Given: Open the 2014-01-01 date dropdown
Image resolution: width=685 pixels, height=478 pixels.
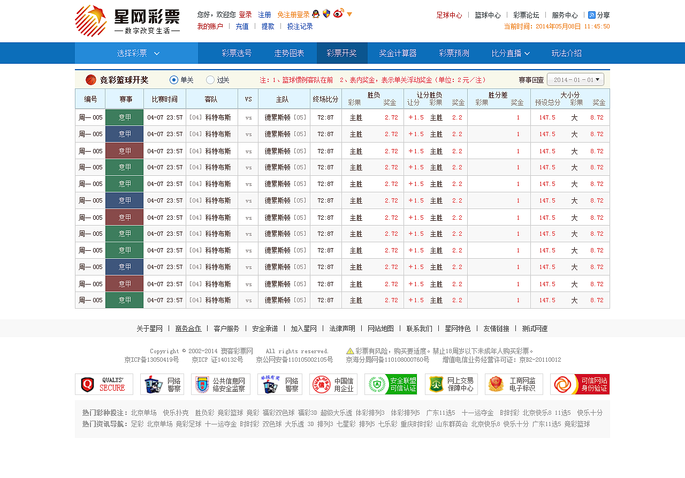Looking at the screenshot, I should click(575, 79).
